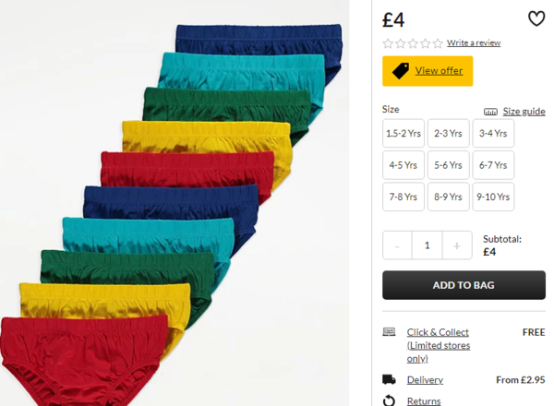This screenshot has width=554, height=406.
Task: Choose size 5-6 Yrs
Action: click(x=449, y=165)
